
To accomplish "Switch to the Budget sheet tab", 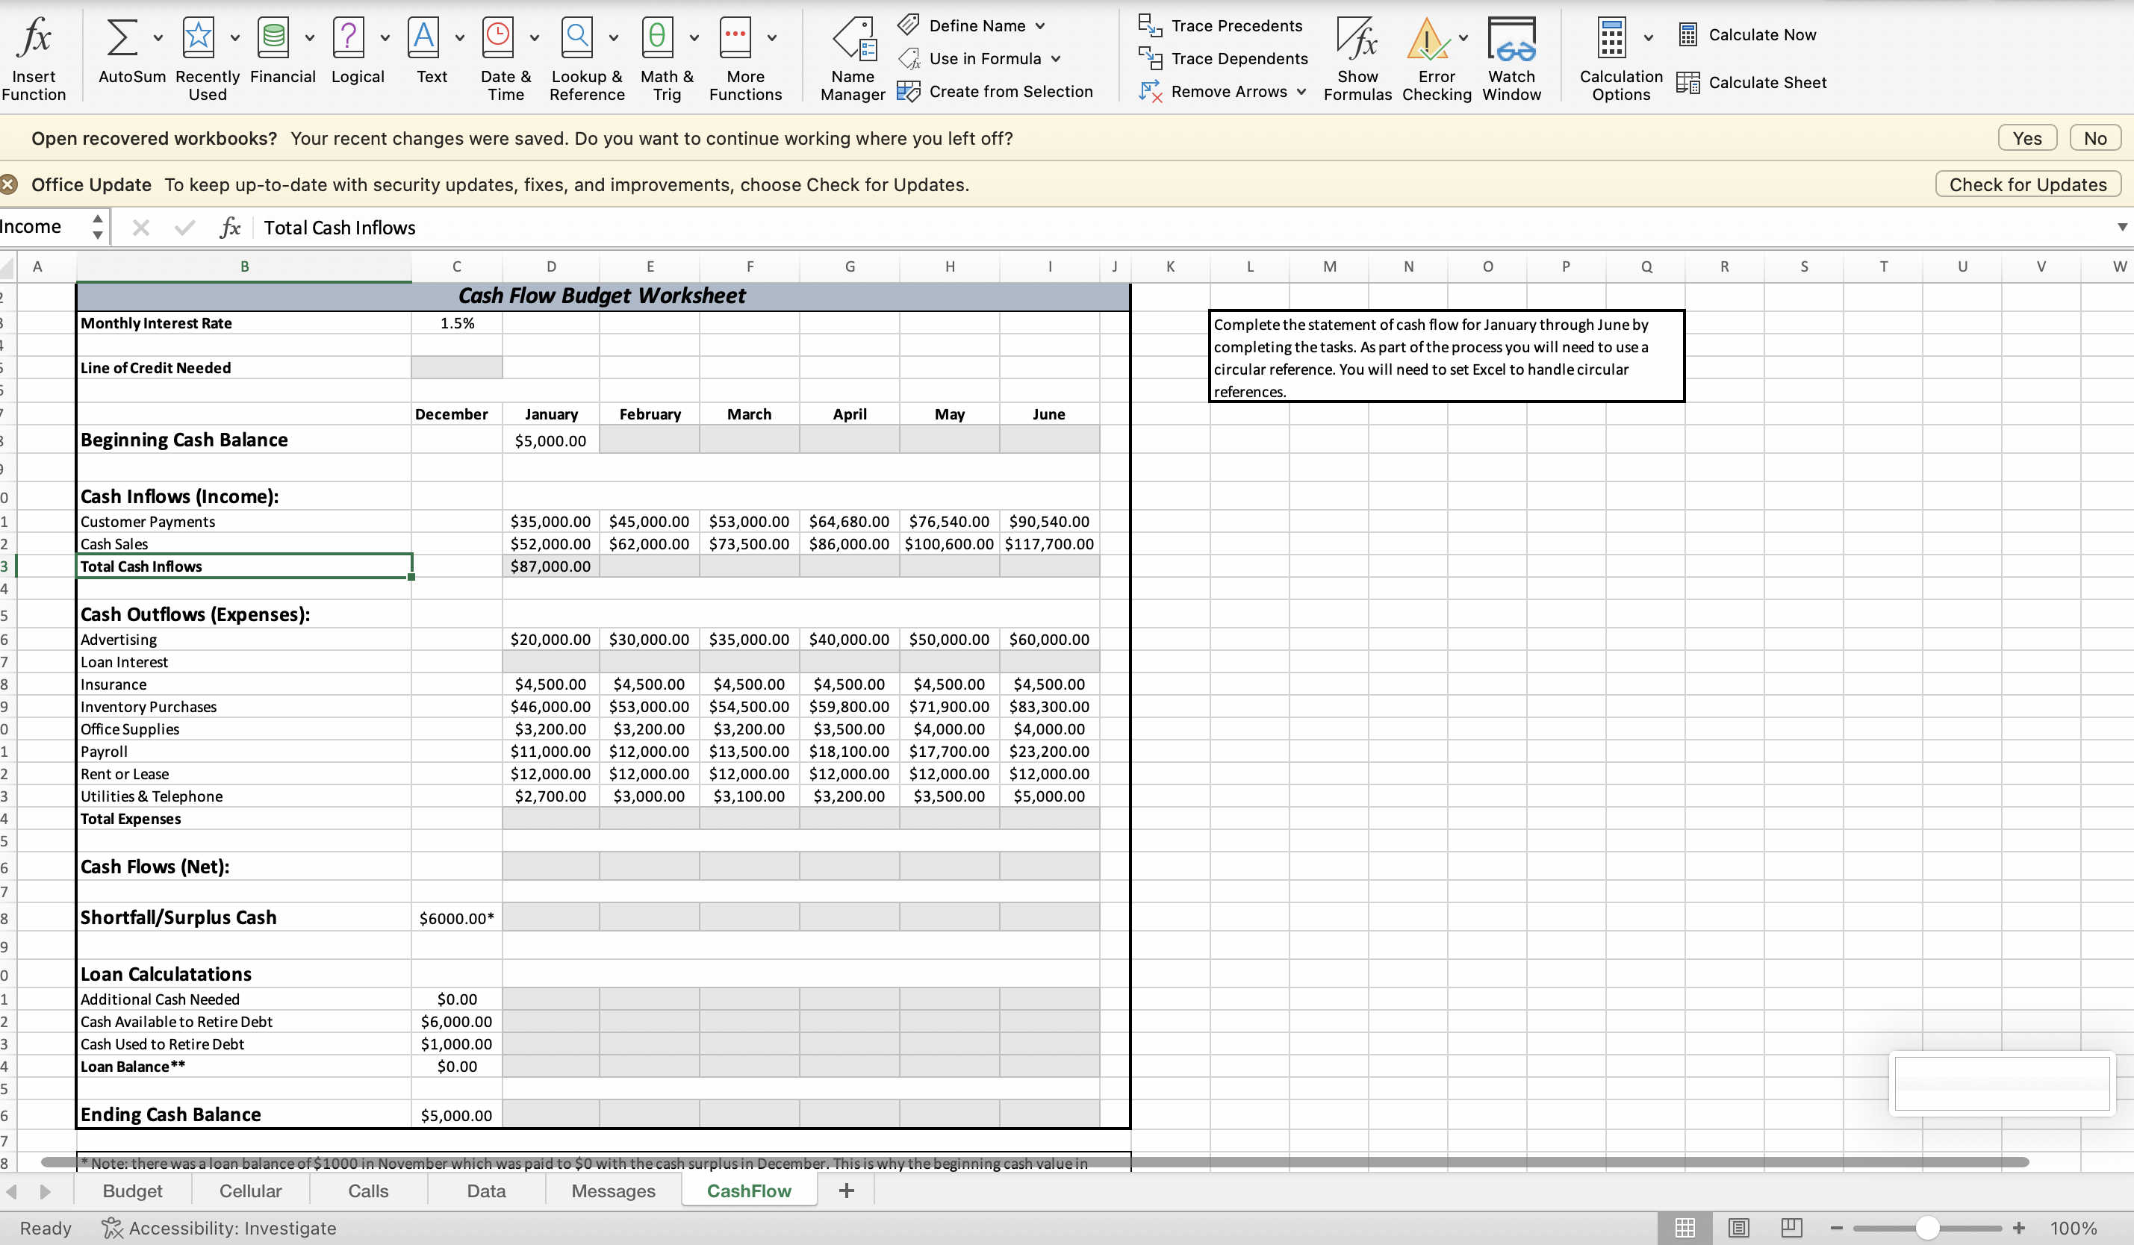I will point(132,1190).
